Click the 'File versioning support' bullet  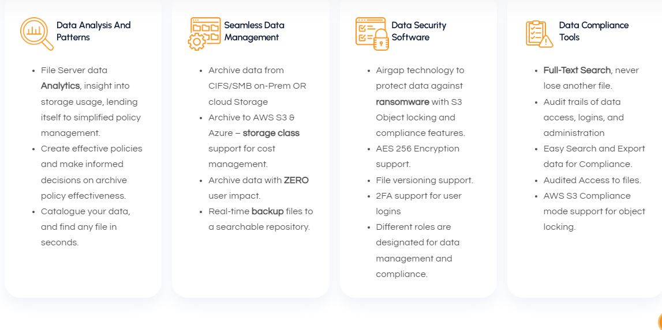coord(424,180)
